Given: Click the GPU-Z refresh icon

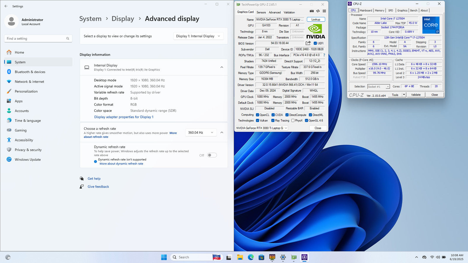Looking at the screenshot, I should coord(318,11).
